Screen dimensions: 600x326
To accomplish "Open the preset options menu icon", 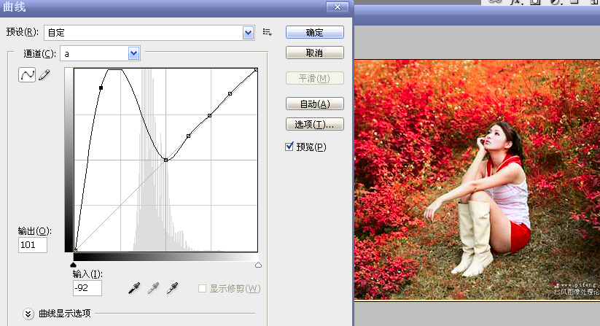I will [x=267, y=33].
